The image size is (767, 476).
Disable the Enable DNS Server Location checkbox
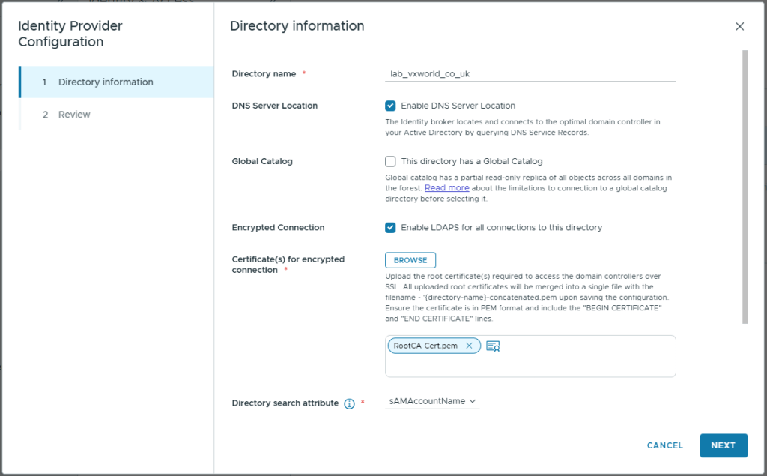click(x=390, y=106)
